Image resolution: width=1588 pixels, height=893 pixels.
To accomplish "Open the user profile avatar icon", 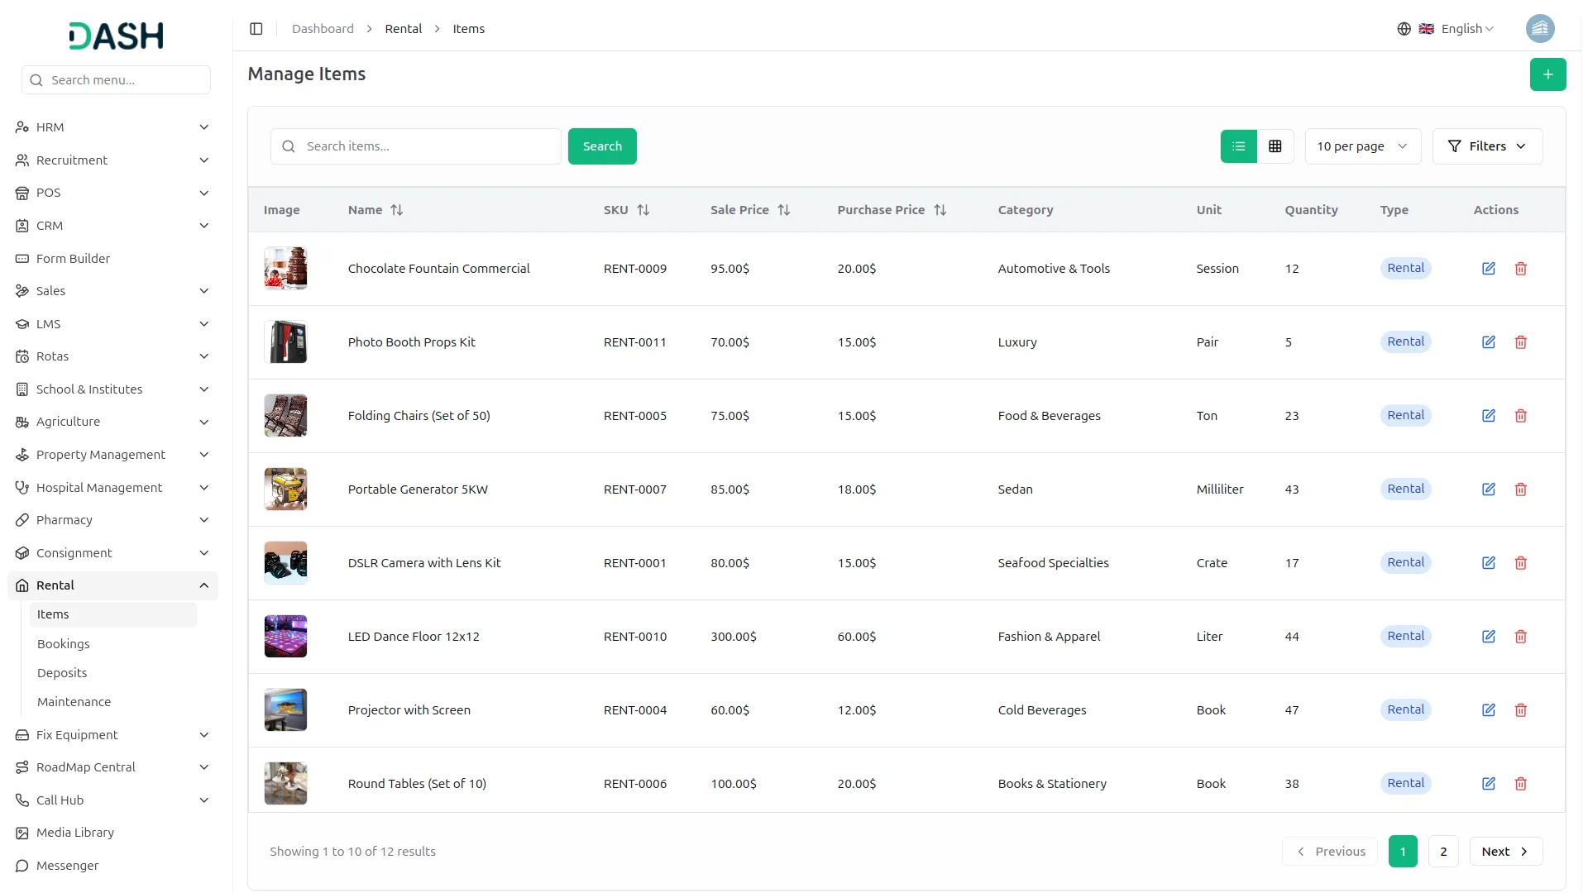I will (1540, 28).
